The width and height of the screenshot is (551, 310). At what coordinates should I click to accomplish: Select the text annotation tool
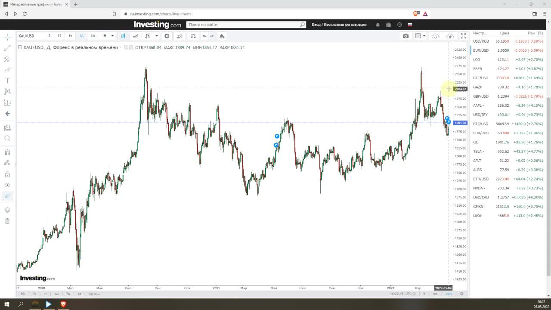(7, 81)
